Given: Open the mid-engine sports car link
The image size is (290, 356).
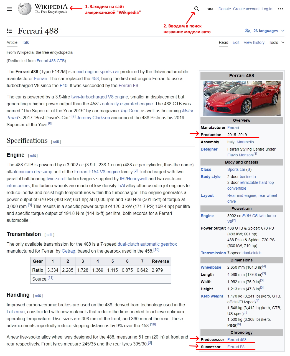Looking at the screenshot, I should click(x=98, y=72).
